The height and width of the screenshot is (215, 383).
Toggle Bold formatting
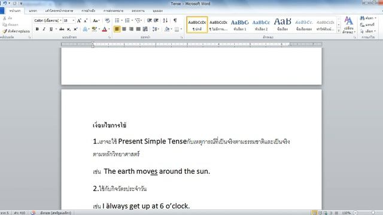37,29
